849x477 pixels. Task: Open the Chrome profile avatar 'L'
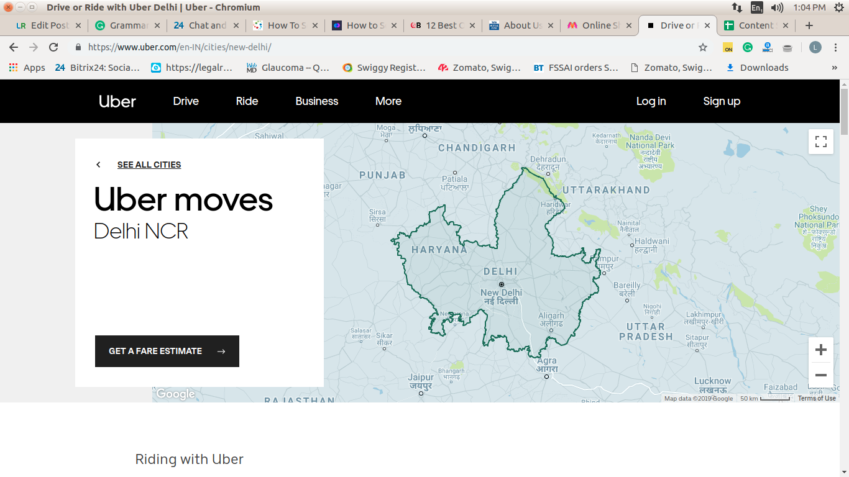[815, 47]
